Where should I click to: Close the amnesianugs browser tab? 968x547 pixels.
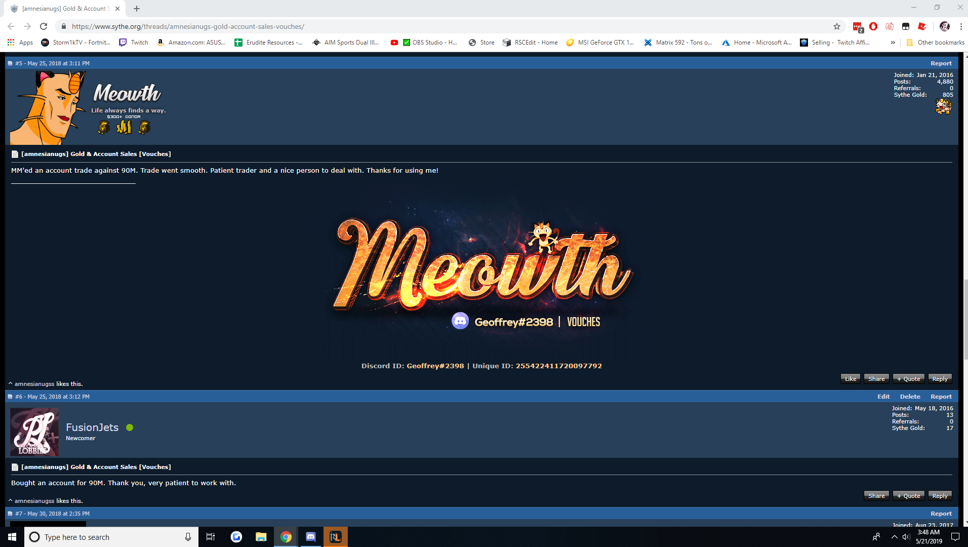pyautogui.click(x=117, y=9)
